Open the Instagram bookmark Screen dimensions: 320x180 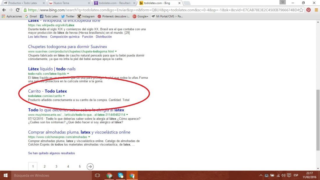click(x=86, y=16)
